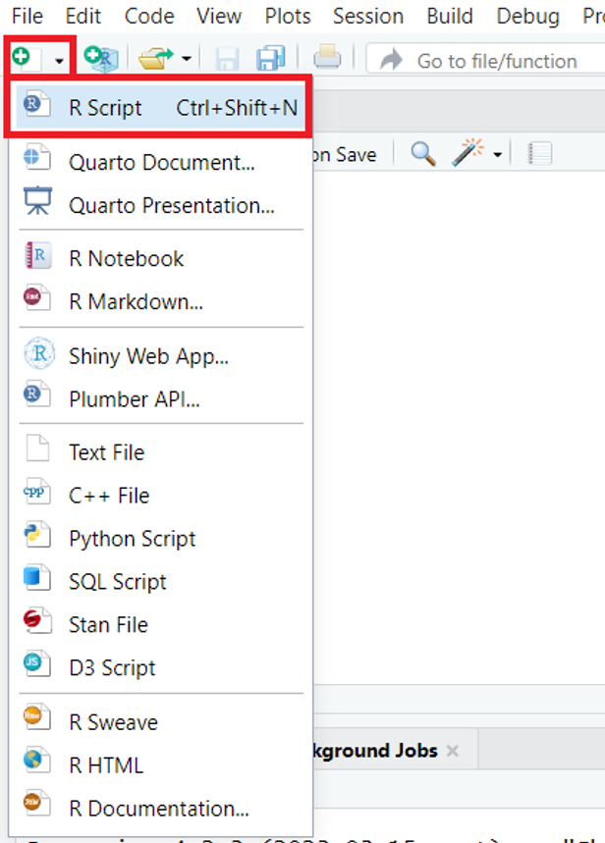Viewport: 605px width, 843px height.
Task: Select D3 Script menu entry
Action: click(160, 667)
